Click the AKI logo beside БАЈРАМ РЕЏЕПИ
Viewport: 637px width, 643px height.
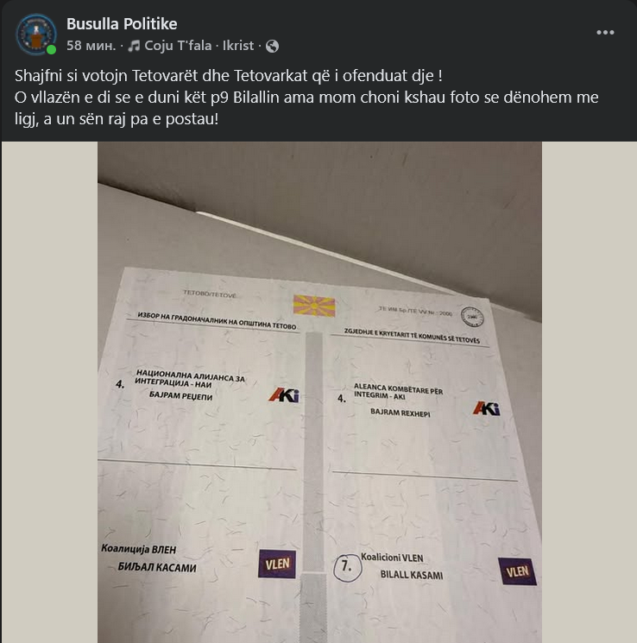coord(284,395)
